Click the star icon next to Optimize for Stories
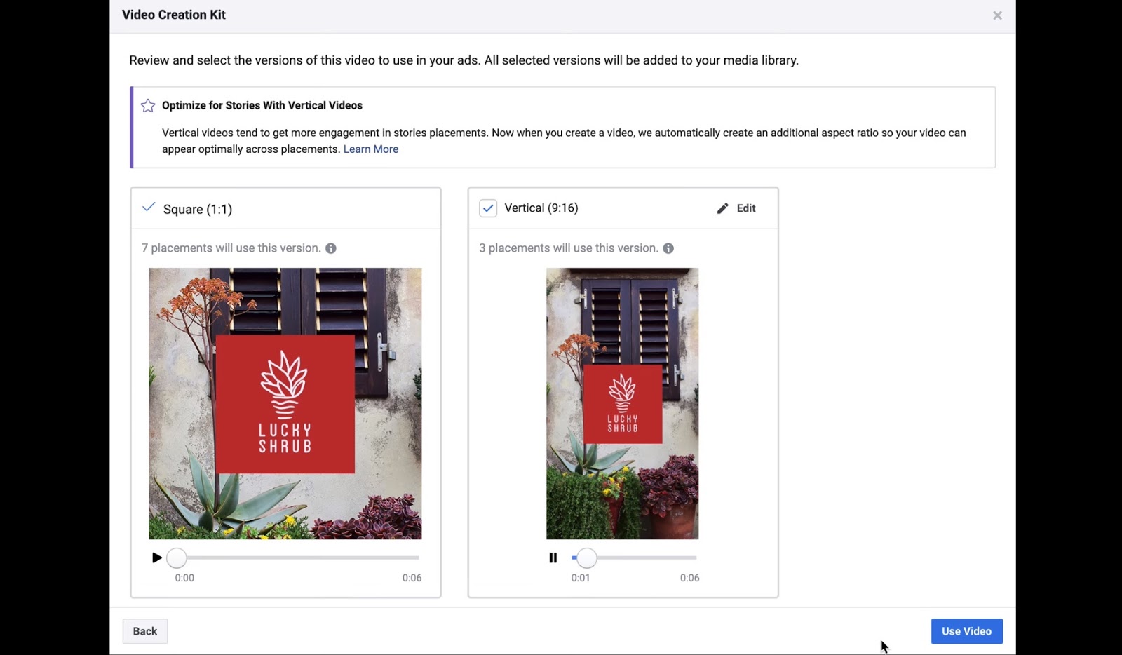The width and height of the screenshot is (1122, 655). [x=147, y=105]
